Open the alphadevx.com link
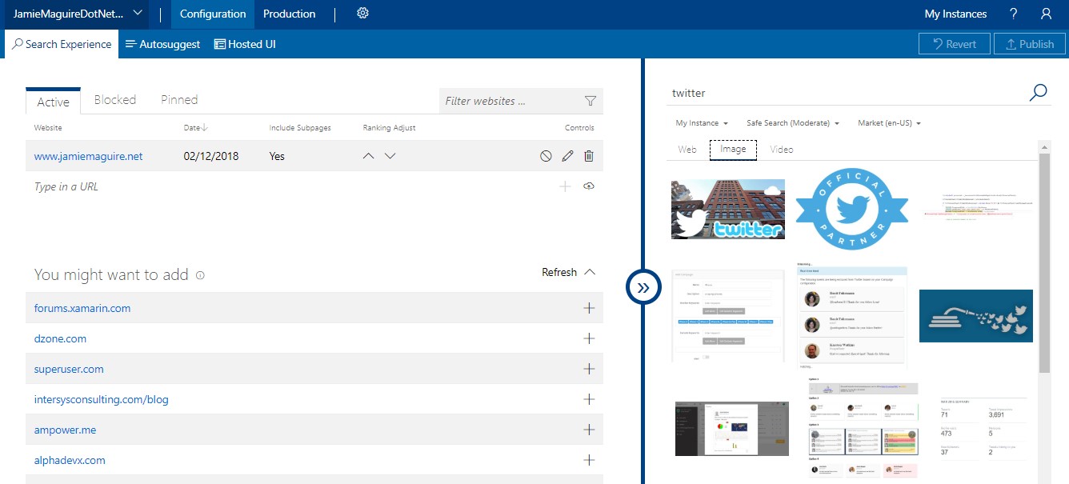1069x484 pixels. (70, 460)
